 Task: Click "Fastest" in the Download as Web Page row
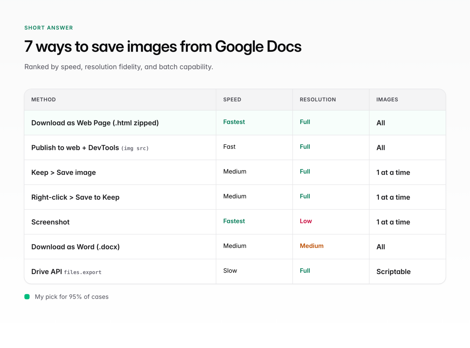234,122
